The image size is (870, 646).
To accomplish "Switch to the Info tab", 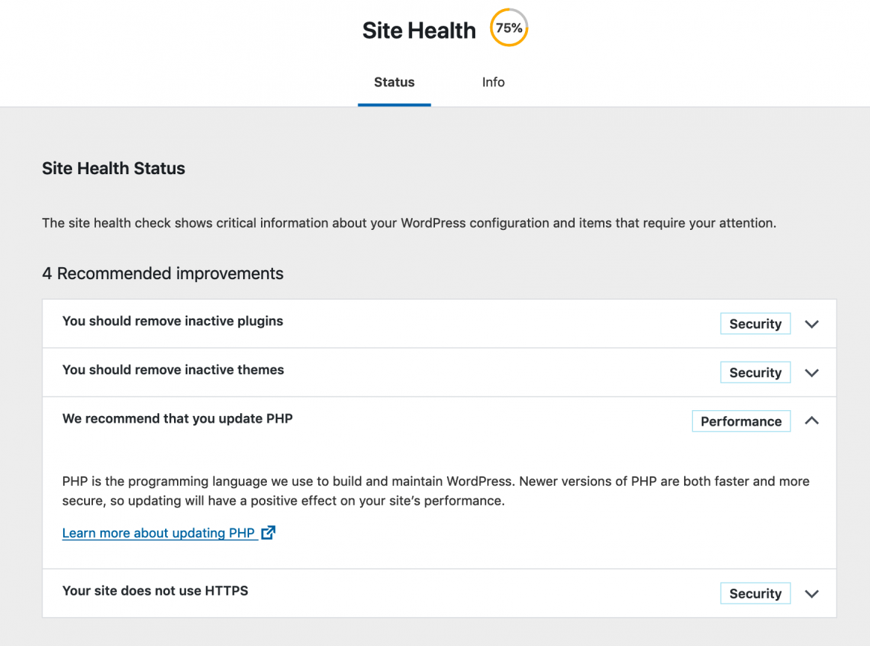I will click(493, 83).
